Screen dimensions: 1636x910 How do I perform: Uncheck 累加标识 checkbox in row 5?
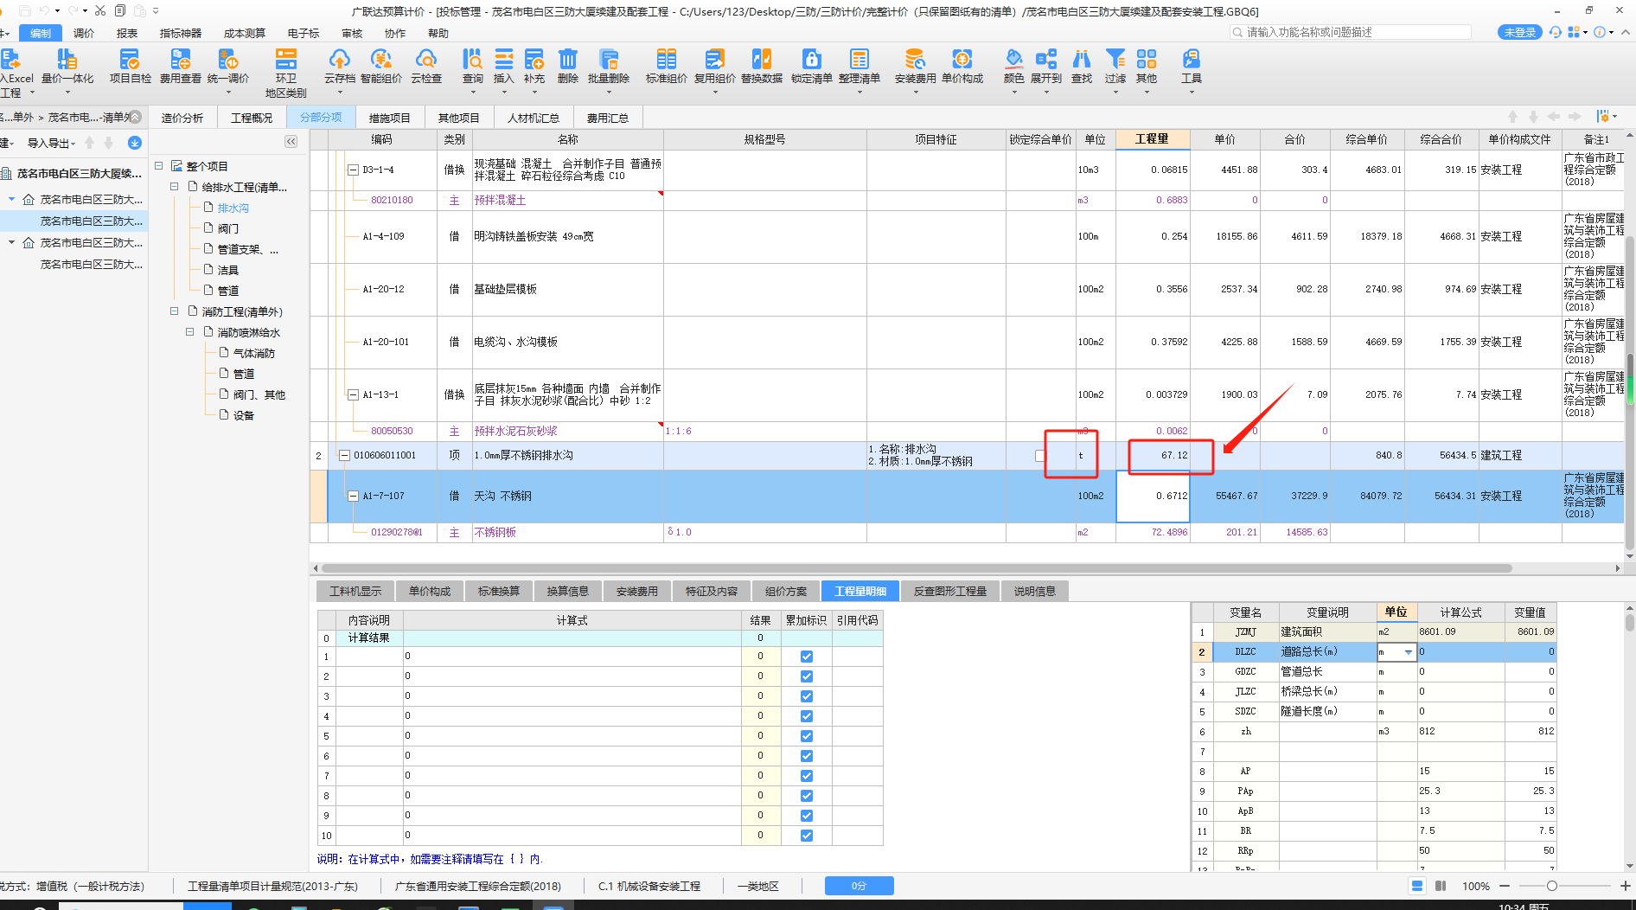tap(807, 736)
